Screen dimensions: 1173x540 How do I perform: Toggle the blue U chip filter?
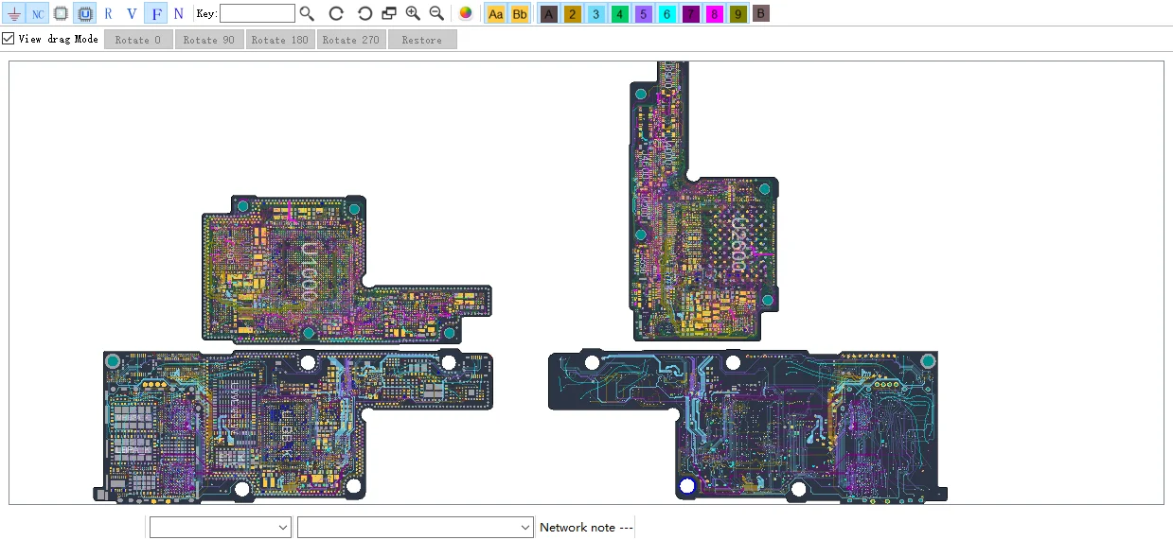84,13
